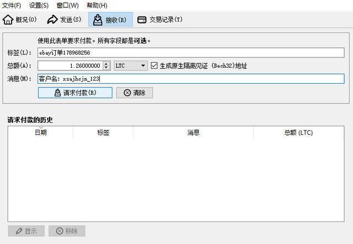Open the 交易记录 transactions tab

[160, 20]
